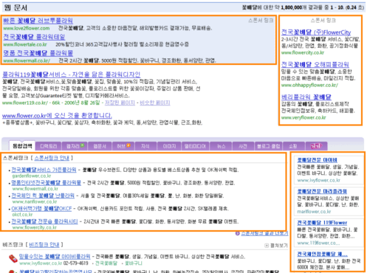Click the red icon on the last 비즈링크 row
This screenshot has width=367, height=273.
coord(12,272)
